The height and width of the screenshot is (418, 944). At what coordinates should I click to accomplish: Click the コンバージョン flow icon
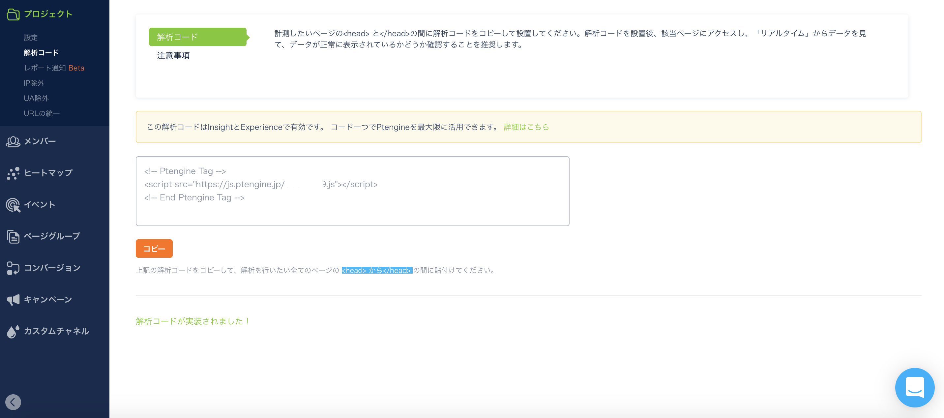pyautogui.click(x=13, y=268)
